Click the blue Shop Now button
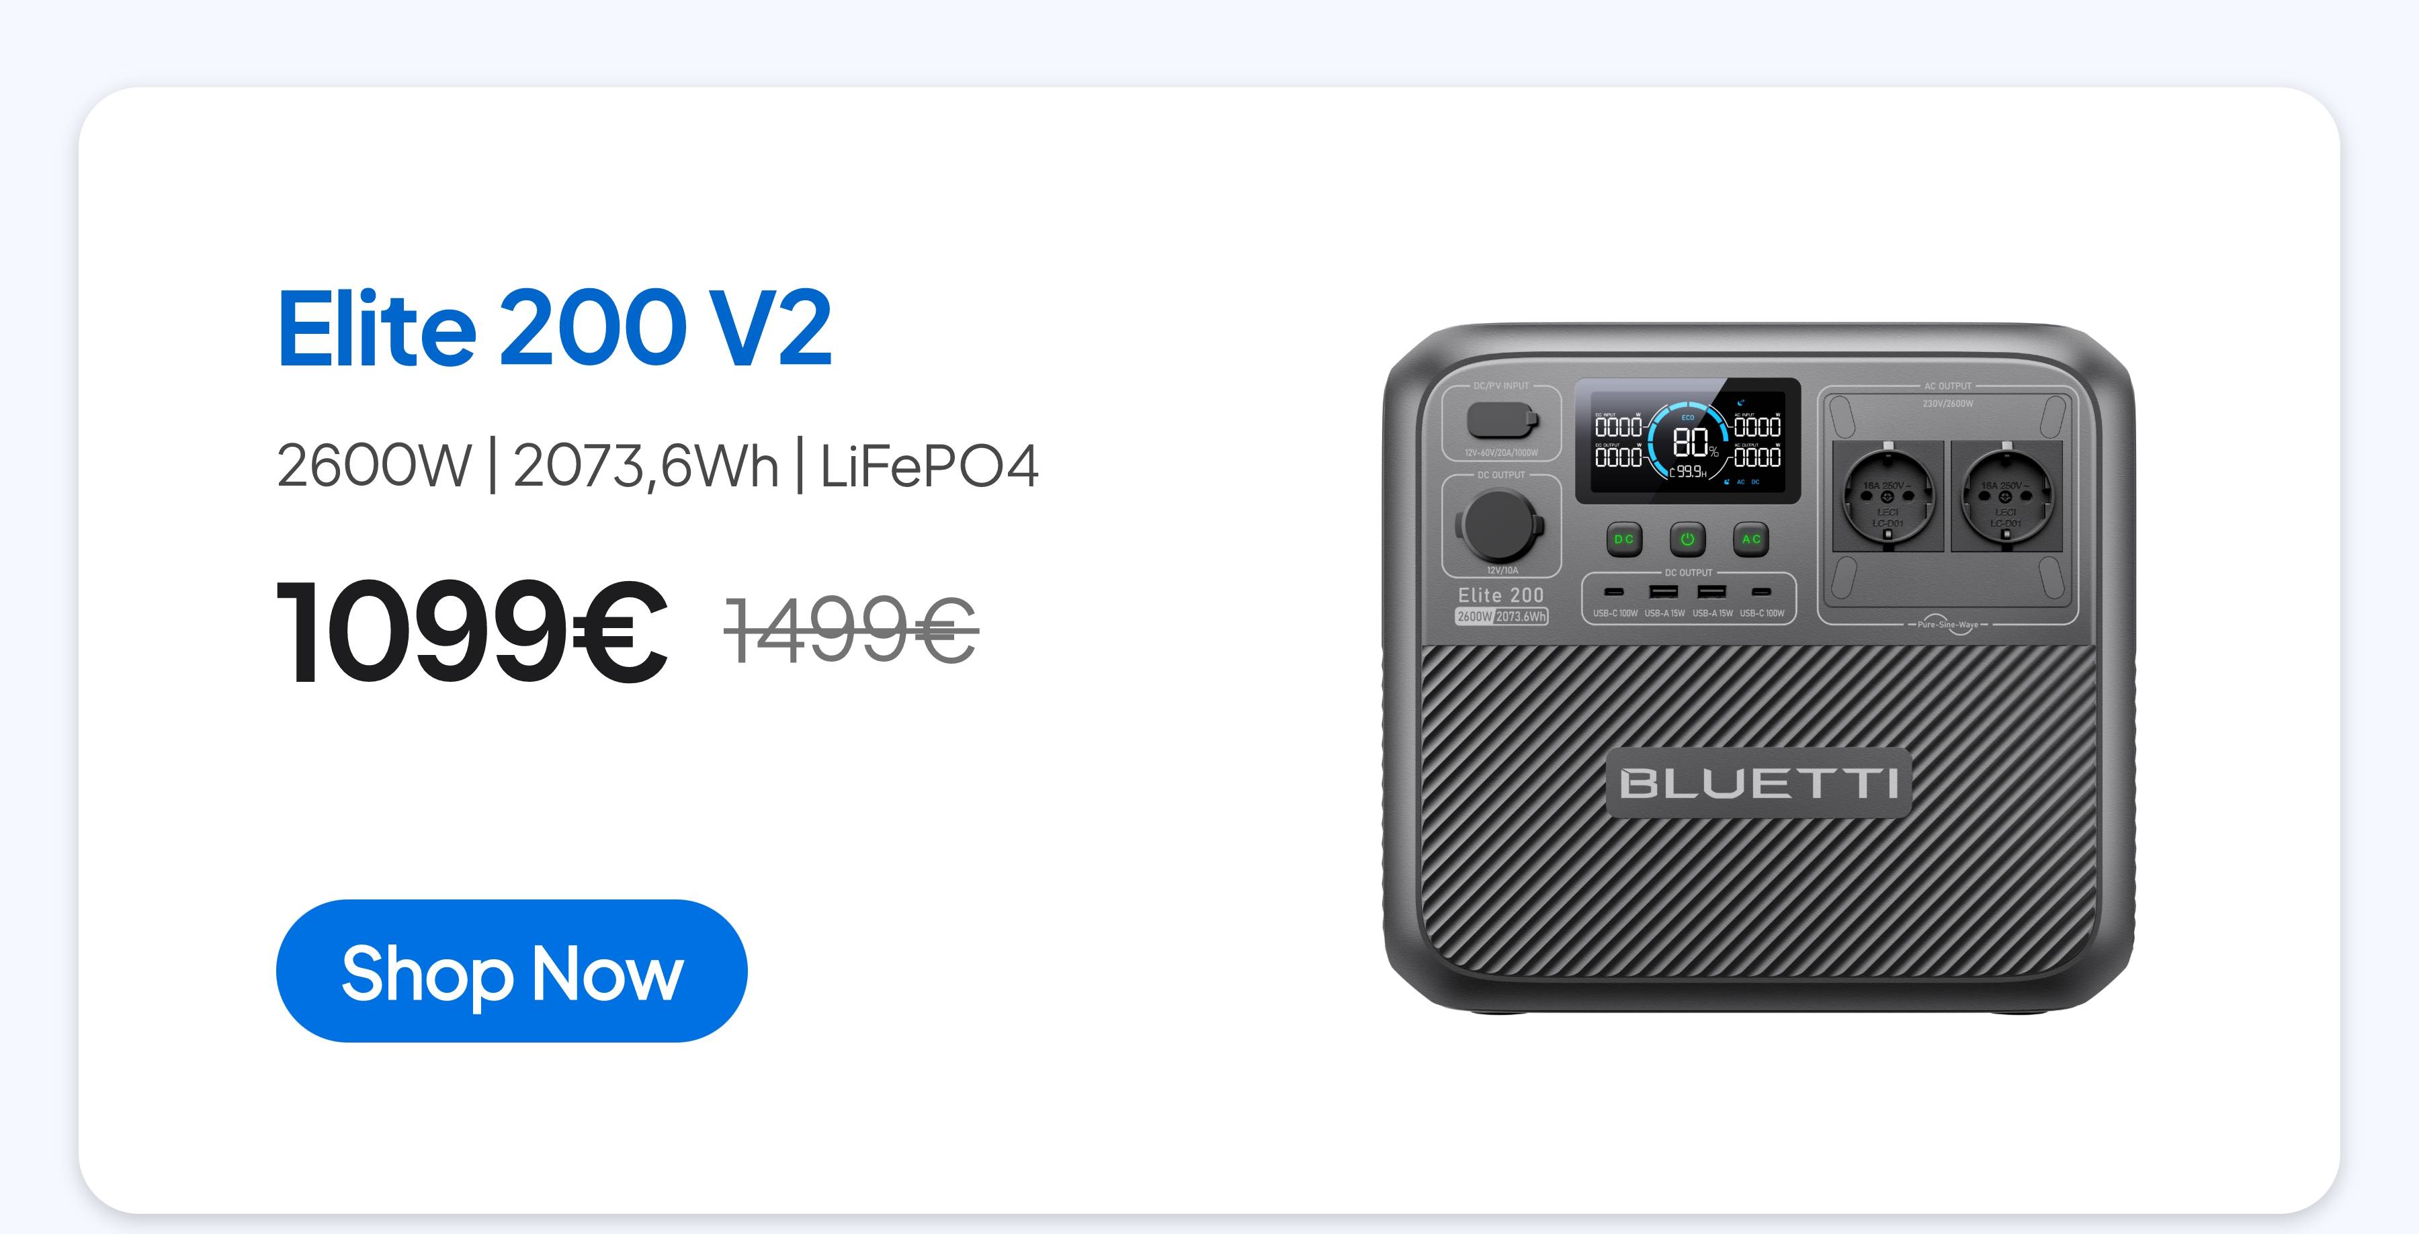The image size is (2419, 1234). pyautogui.click(x=511, y=970)
